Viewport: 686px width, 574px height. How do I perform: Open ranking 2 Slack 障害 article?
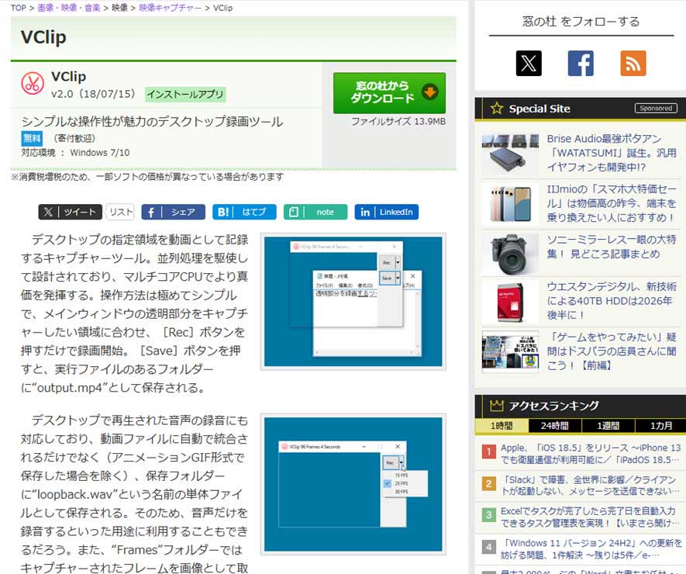tap(591, 485)
